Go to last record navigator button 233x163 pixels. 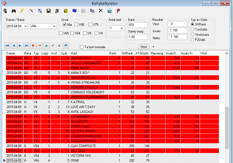(x=27, y=46)
